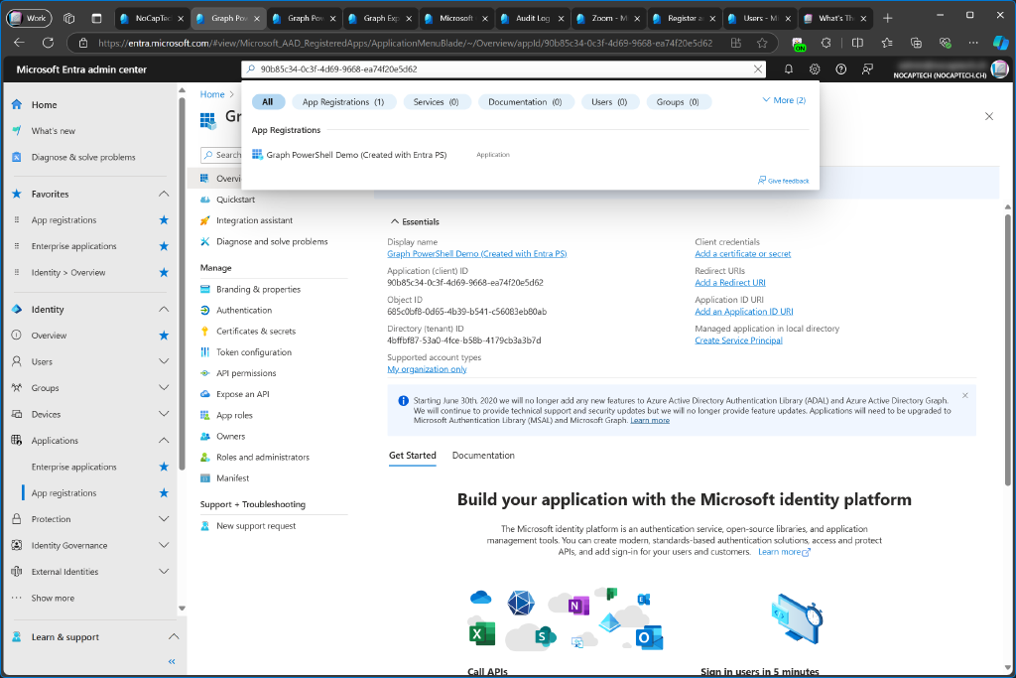The width and height of the screenshot is (1016, 678).
Task: Collapse the left navigation with double chevron
Action: [172, 662]
